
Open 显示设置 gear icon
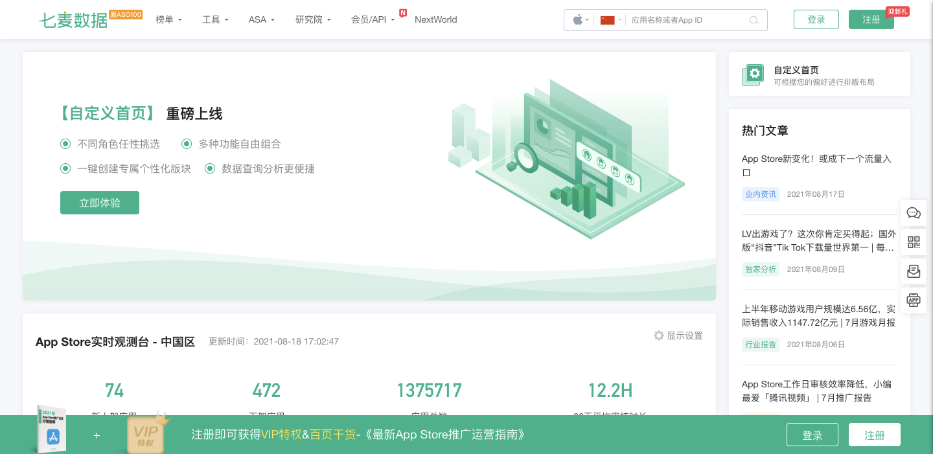tap(659, 335)
